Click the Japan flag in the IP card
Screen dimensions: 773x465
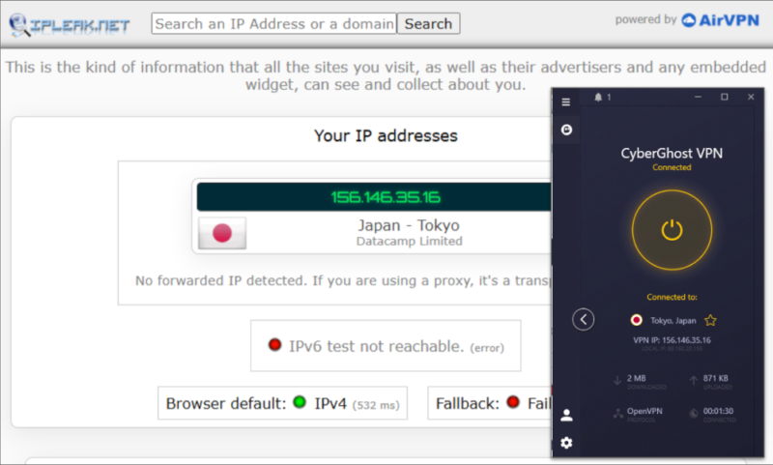click(222, 233)
